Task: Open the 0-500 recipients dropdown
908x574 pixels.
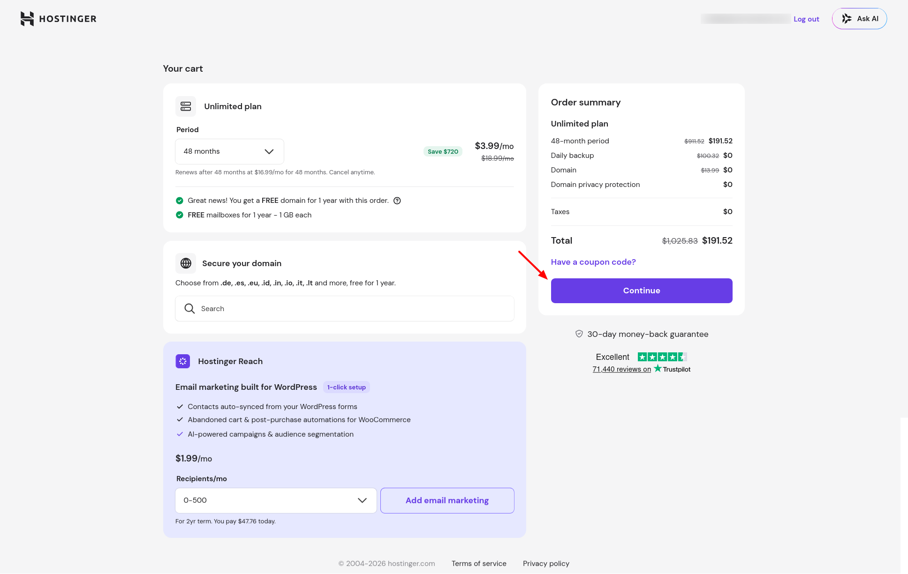Action: [276, 500]
